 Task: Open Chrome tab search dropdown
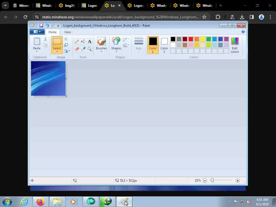coord(5,5)
